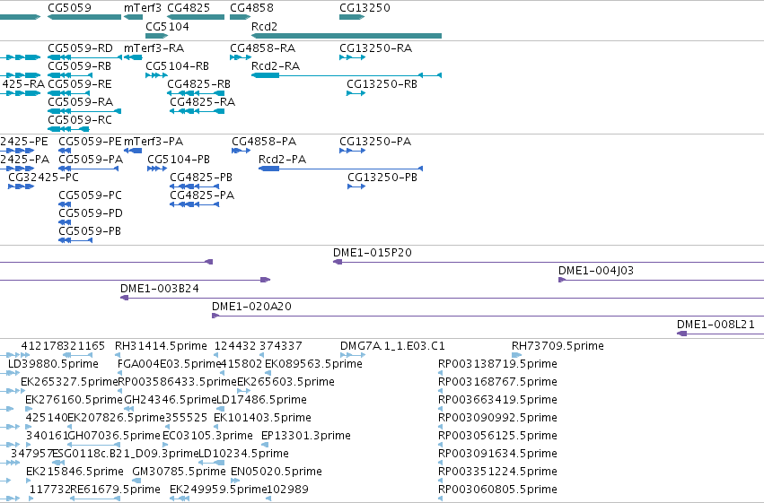This screenshot has width=764, height=503.
Task: Open the CG5059-RE transcript label
Action: [80, 84]
